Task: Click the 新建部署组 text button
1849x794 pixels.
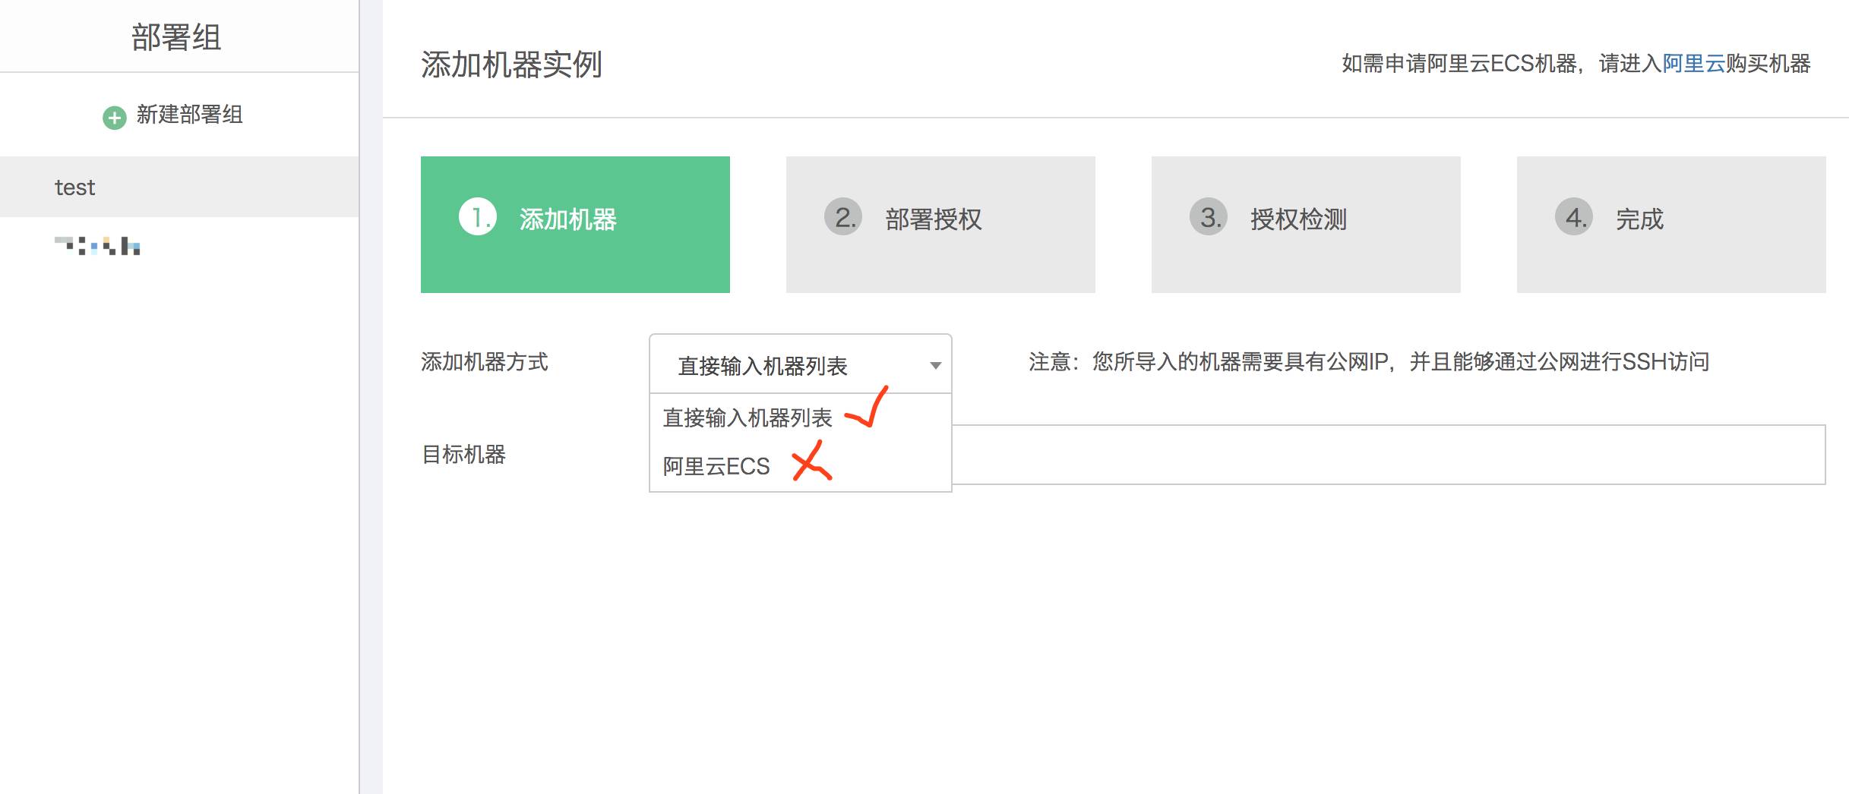Action: point(189,115)
